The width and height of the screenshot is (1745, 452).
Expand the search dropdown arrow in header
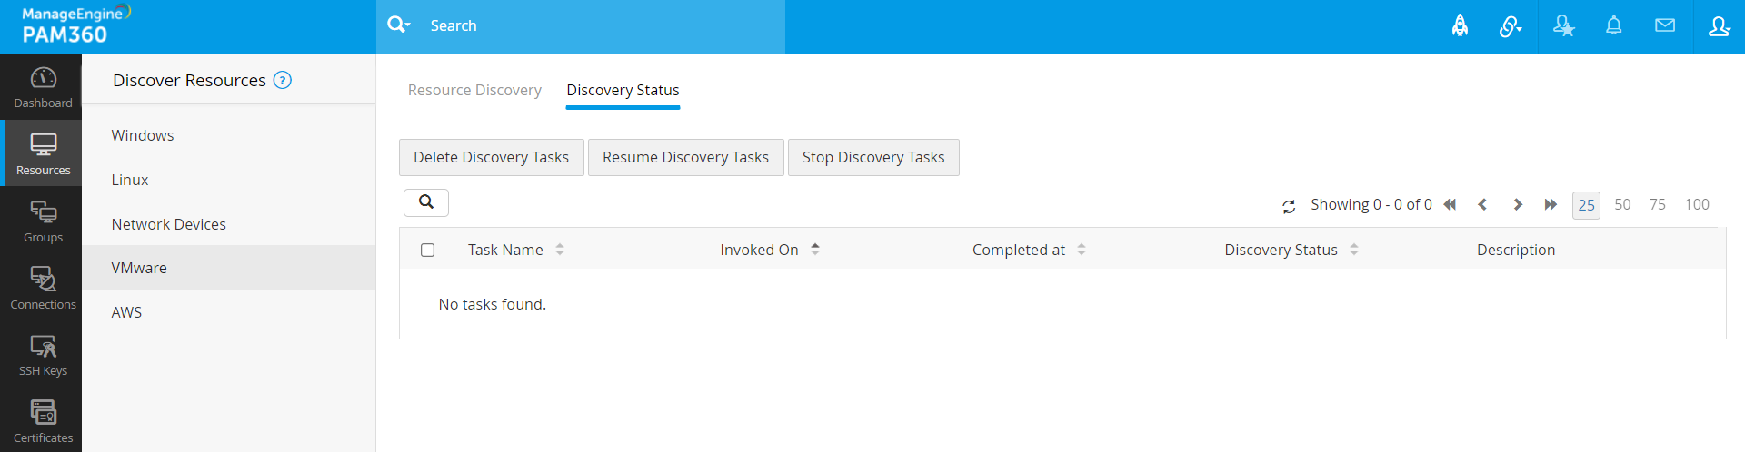tap(407, 25)
